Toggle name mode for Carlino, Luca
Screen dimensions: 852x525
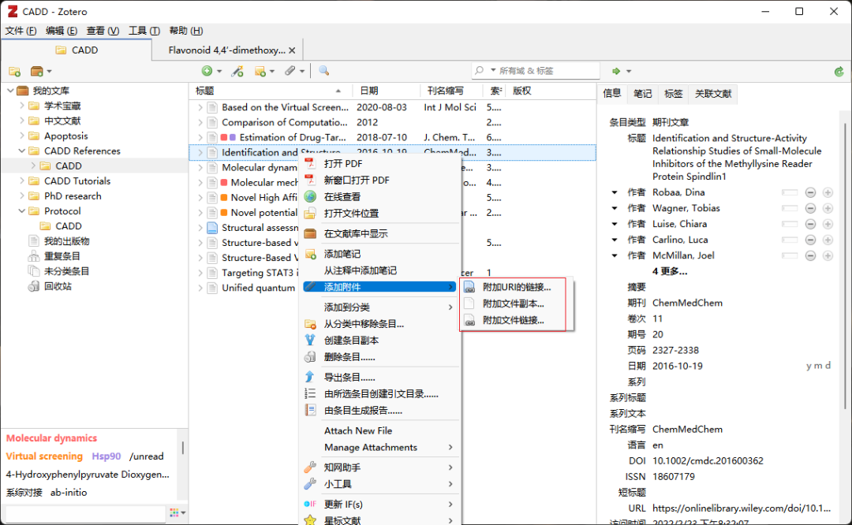pyautogui.click(x=790, y=240)
